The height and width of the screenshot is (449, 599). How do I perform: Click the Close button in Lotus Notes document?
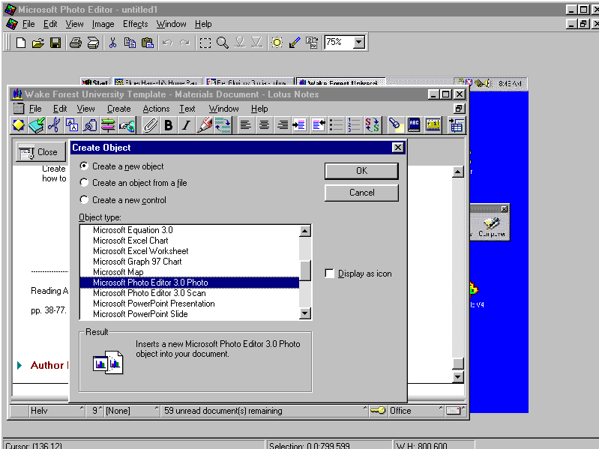point(41,152)
